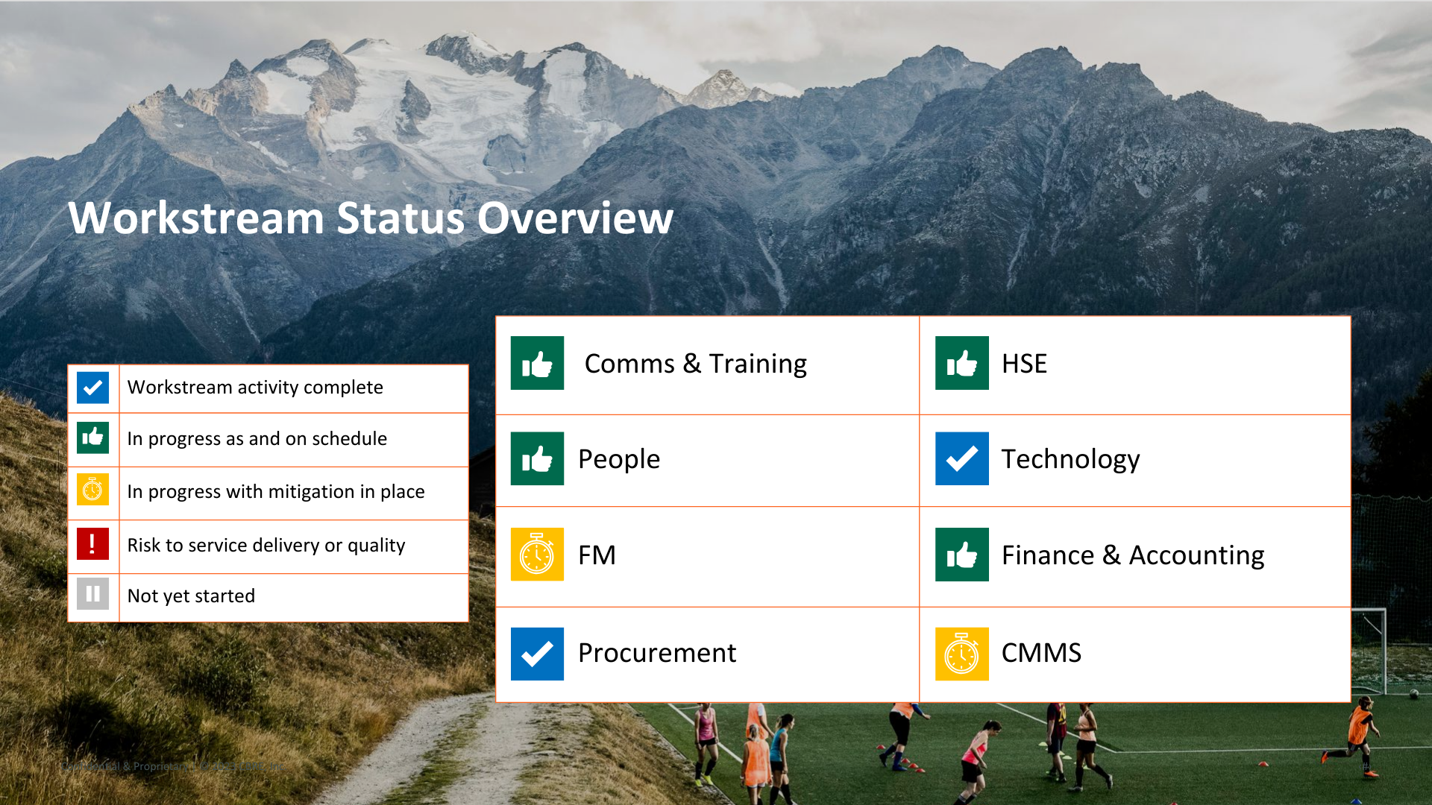Click the grey pause icon for Not yet started
1432x805 pixels.
(x=92, y=594)
